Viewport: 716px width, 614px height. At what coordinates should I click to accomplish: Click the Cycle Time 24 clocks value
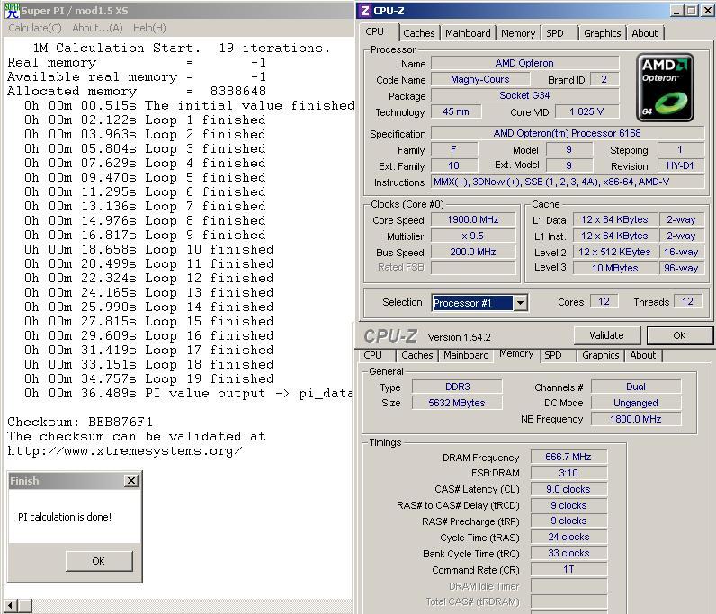click(x=568, y=538)
